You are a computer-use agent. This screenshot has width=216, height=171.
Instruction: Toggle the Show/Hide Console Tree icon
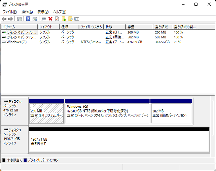pyautogui.click(x=19, y=19)
